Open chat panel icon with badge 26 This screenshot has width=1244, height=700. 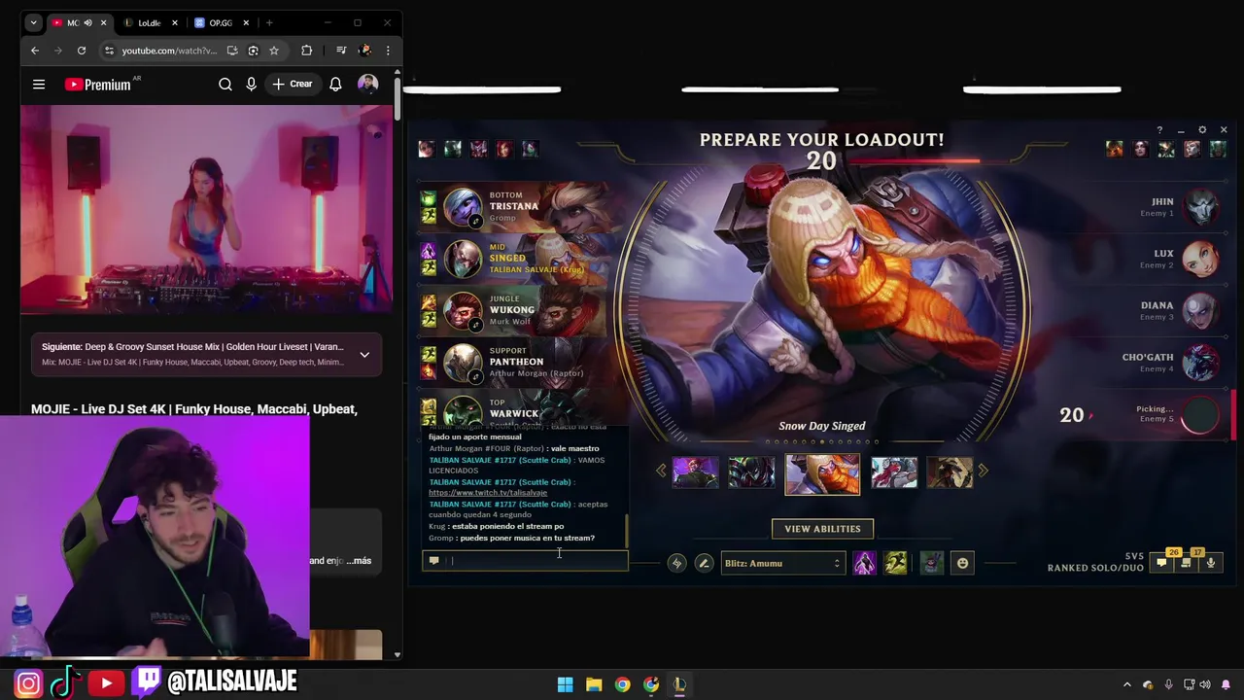click(1162, 562)
